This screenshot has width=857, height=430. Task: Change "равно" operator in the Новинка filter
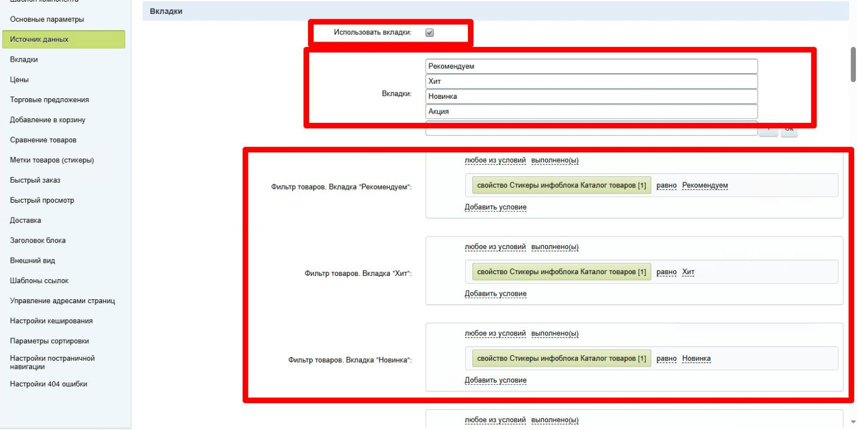666,359
